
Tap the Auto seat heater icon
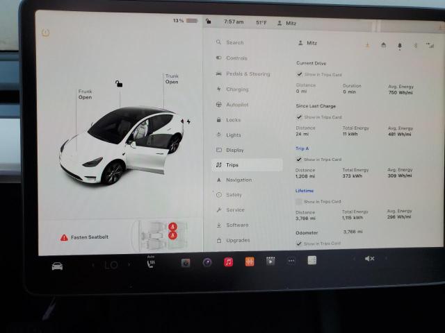coord(151,262)
